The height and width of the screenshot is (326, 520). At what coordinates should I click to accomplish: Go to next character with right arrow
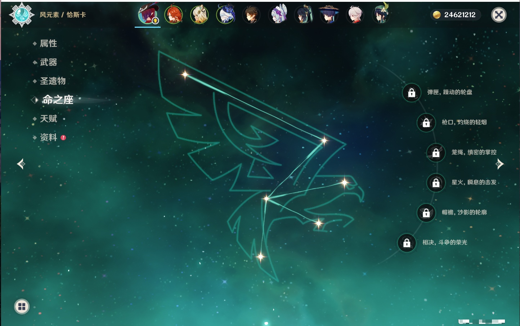pyautogui.click(x=499, y=164)
